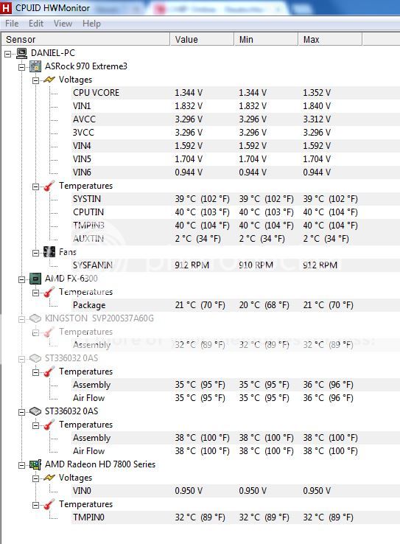Select the VIN1 voltage row
The height and width of the screenshot is (544, 400).
tap(235, 106)
